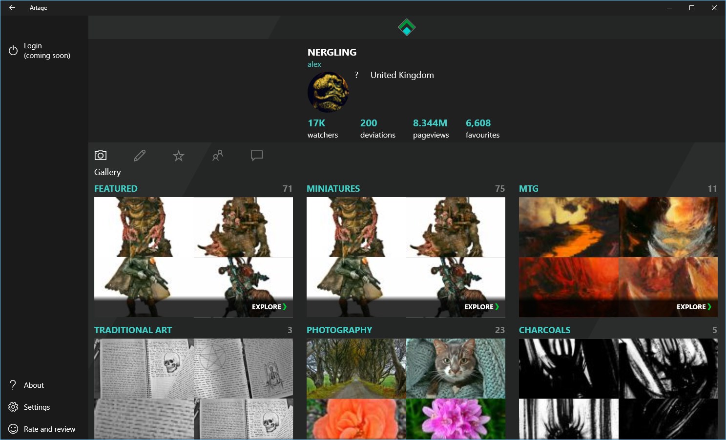Open the Settings gear in sidebar

[x=13, y=407]
